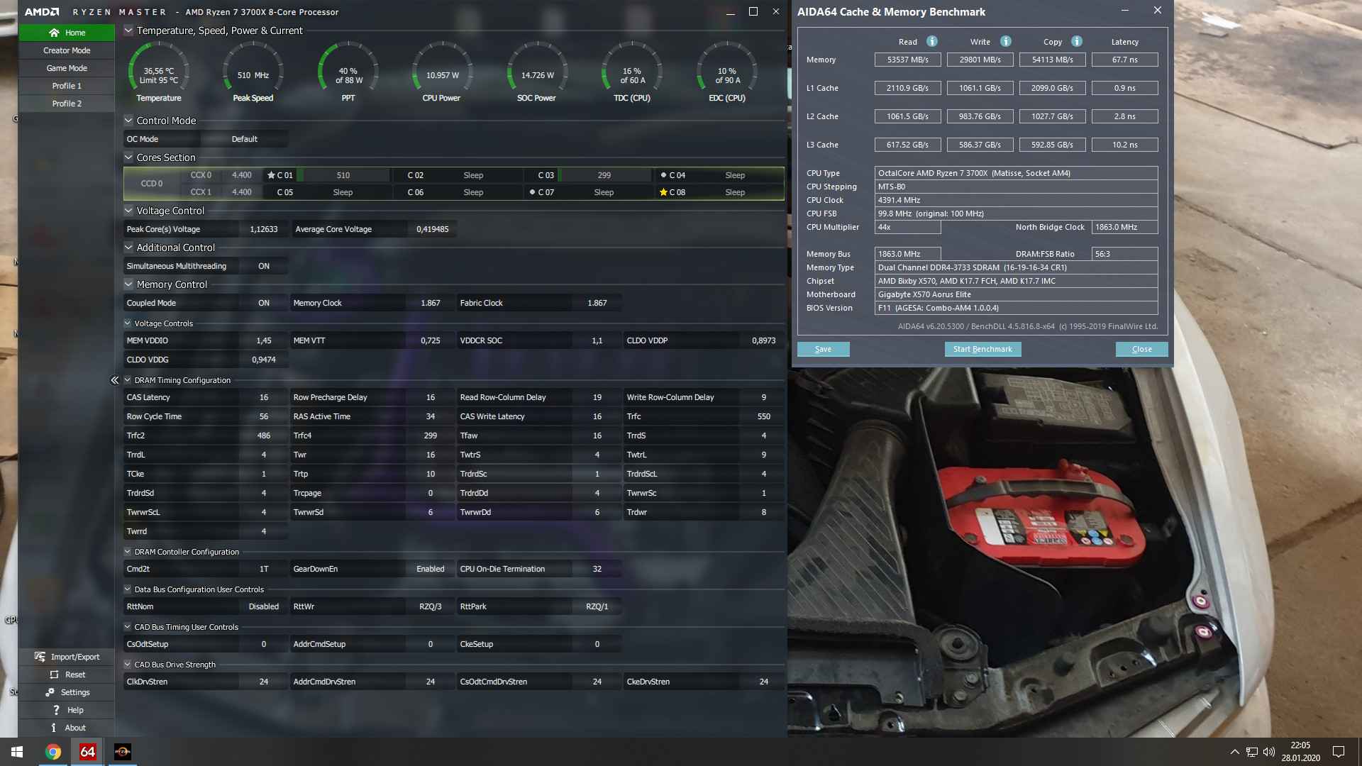Click the Reset icon in sidebar
1362x766 pixels.
pos(55,675)
